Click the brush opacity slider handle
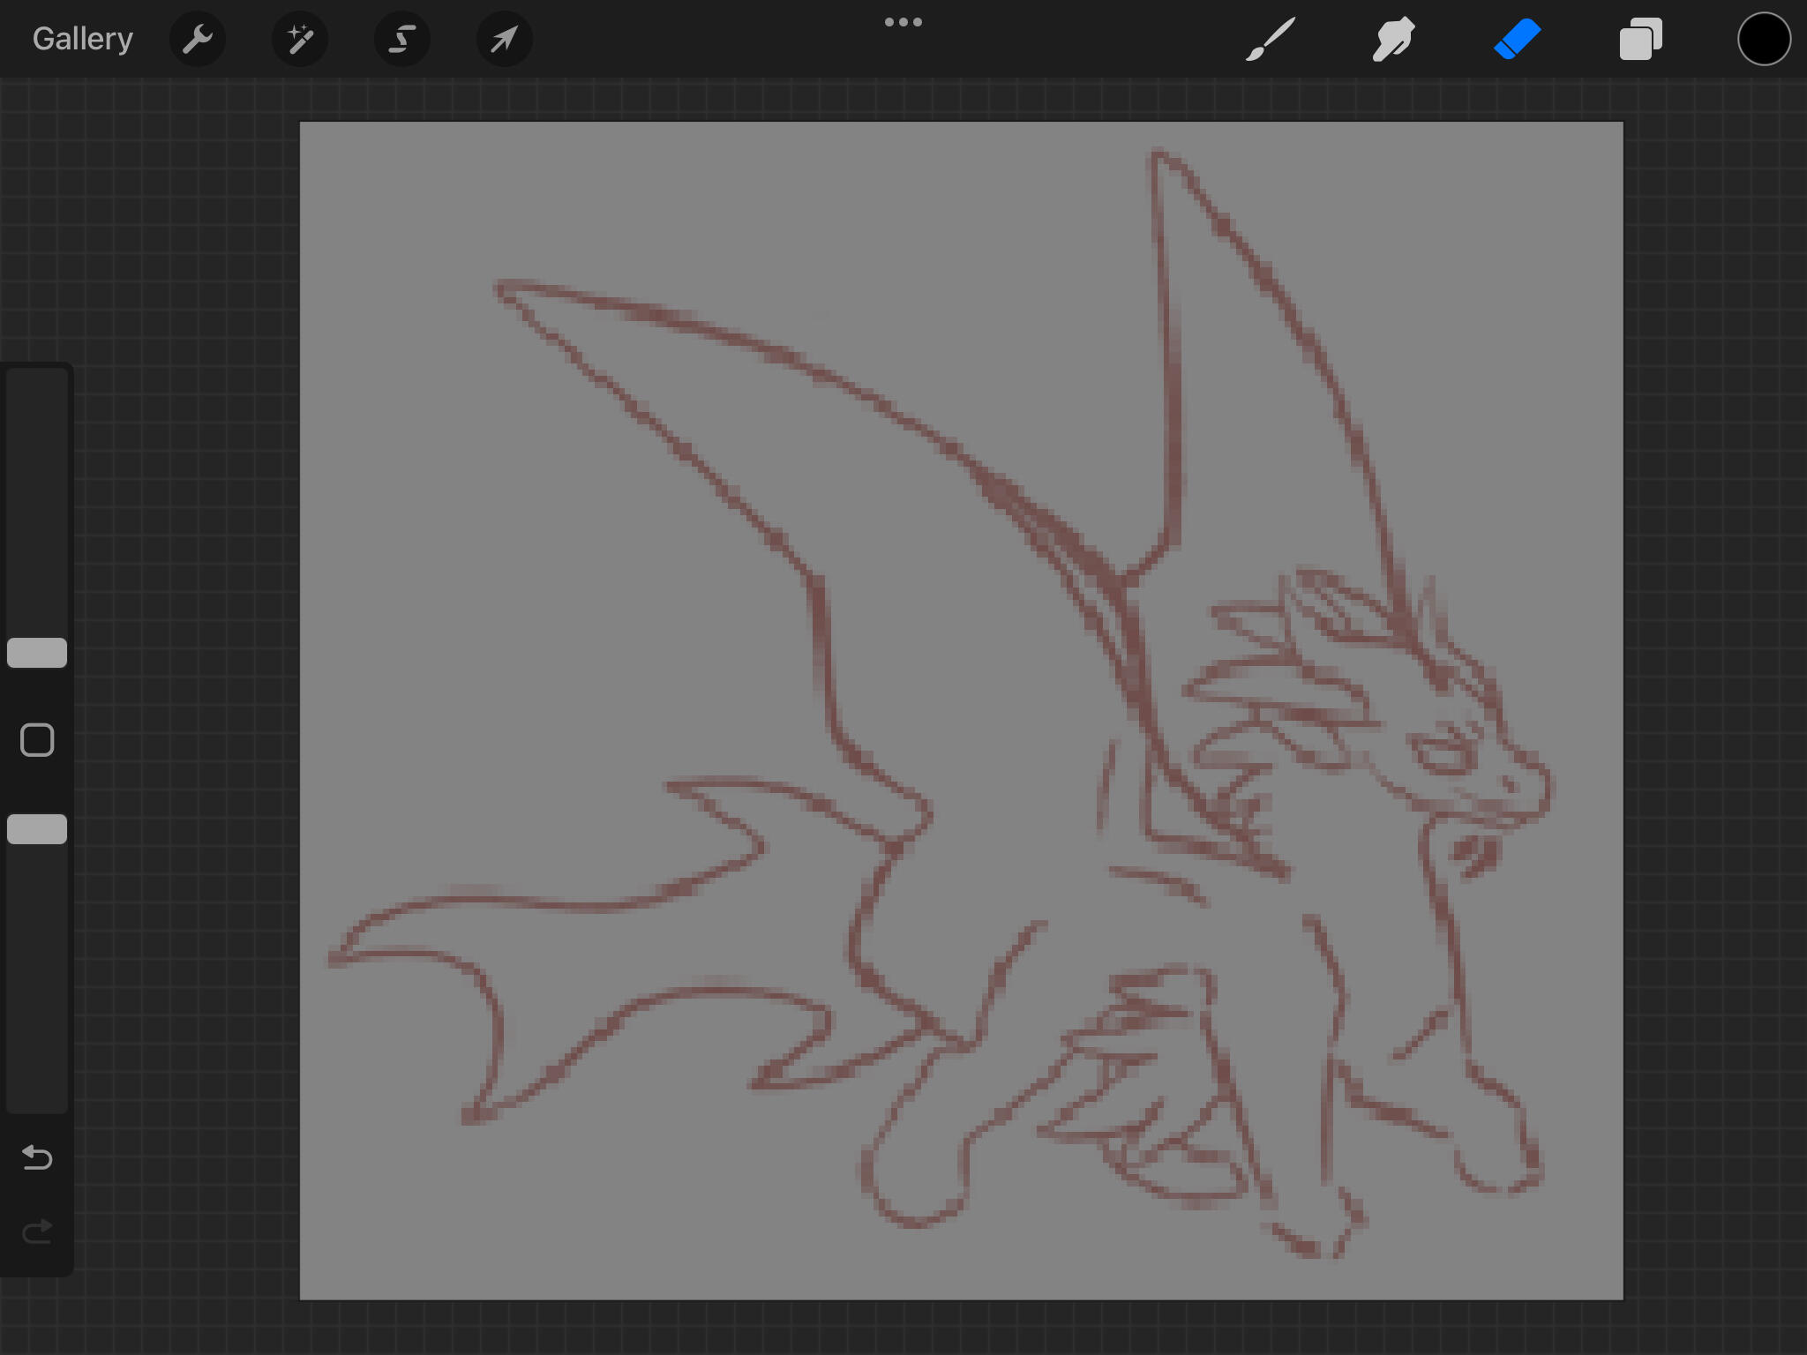Image resolution: width=1807 pixels, height=1355 pixels. point(37,829)
